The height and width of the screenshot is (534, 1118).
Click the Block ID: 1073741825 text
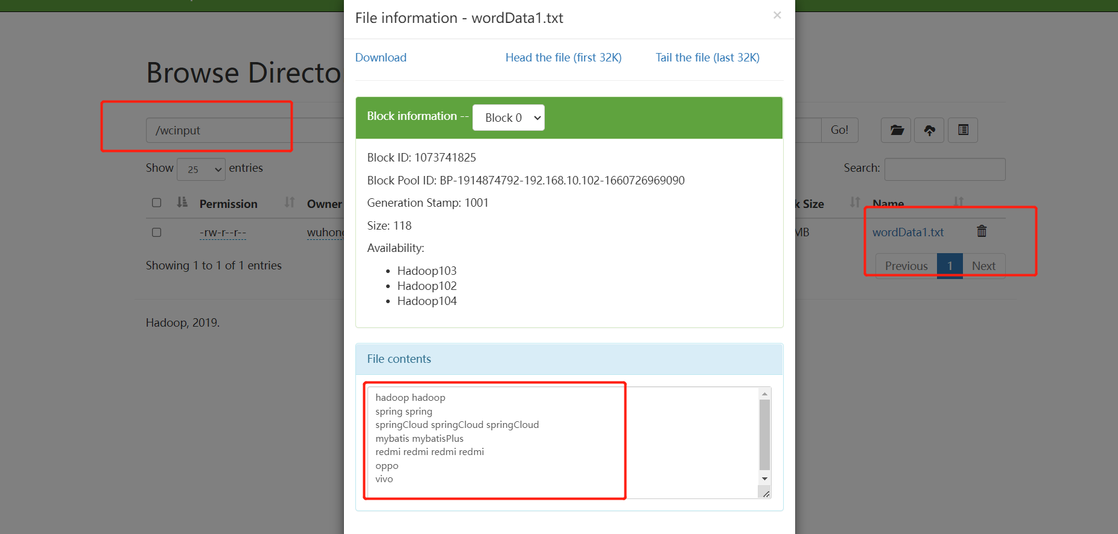(x=421, y=158)
